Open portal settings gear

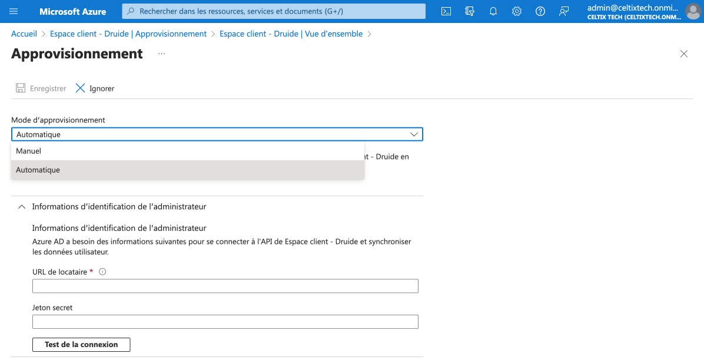(517, 11)
